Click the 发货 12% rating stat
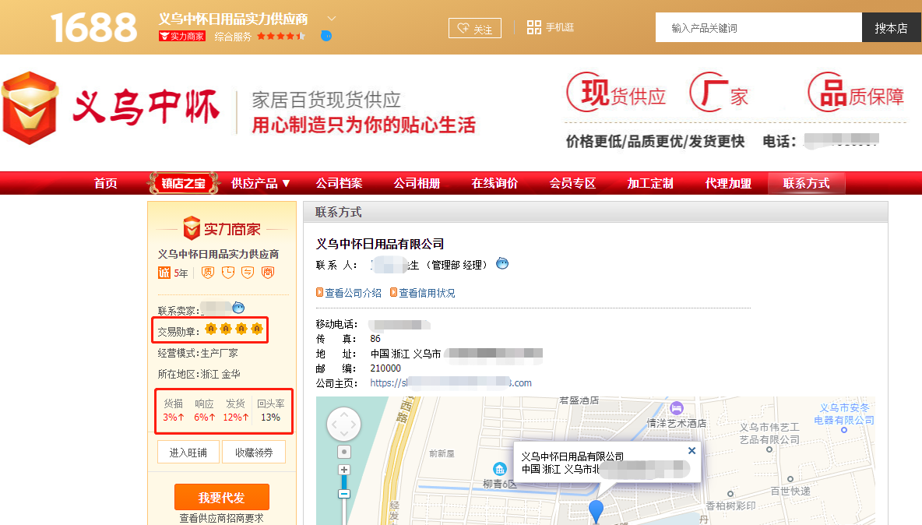 (x=236, y=410)
